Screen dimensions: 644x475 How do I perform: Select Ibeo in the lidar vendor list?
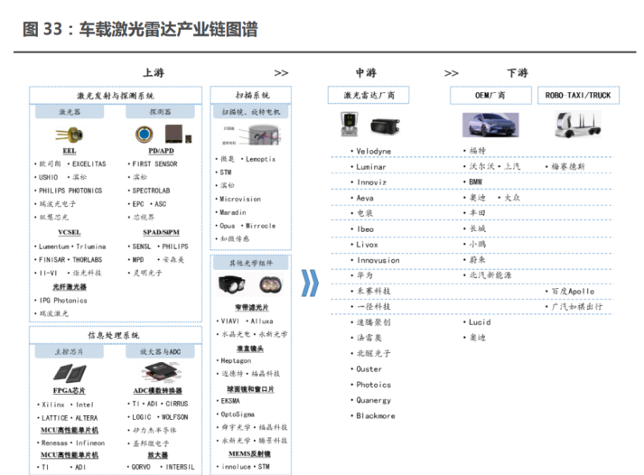(365, 229)
